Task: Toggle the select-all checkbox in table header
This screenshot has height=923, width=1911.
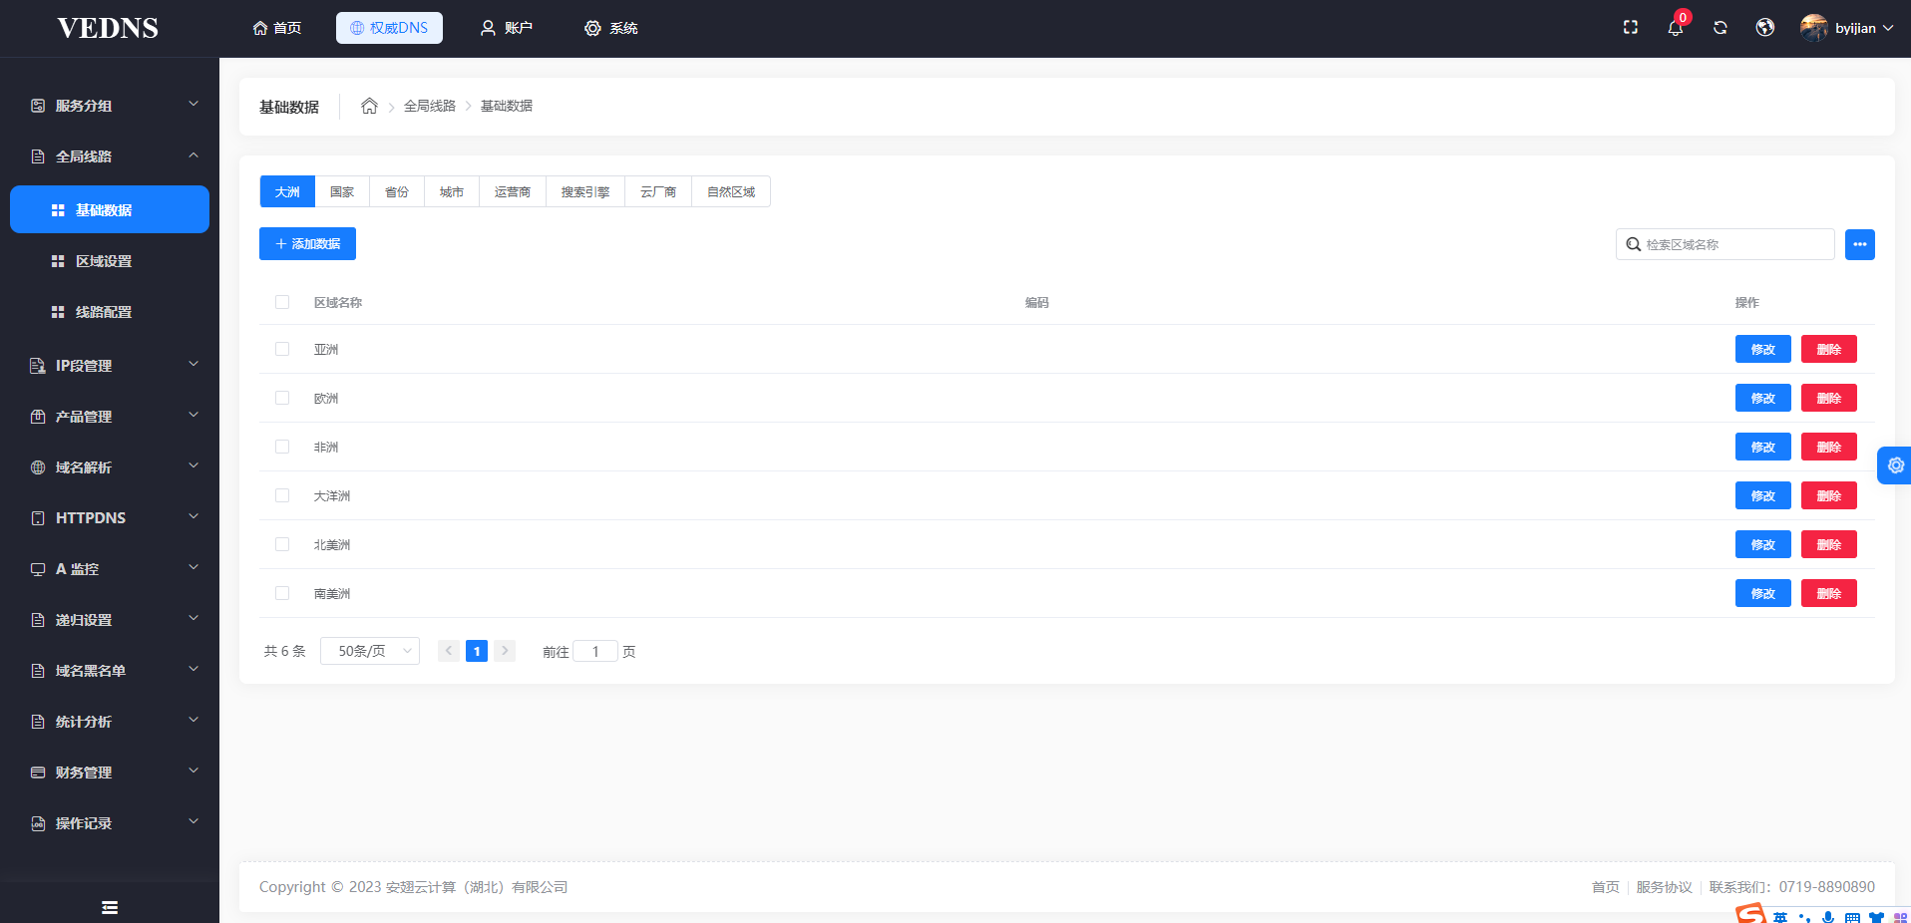Action: [282, 302]
